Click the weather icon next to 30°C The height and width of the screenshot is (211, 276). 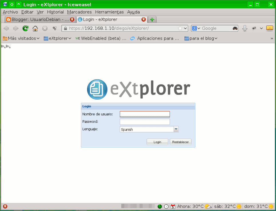coord(208,206)
